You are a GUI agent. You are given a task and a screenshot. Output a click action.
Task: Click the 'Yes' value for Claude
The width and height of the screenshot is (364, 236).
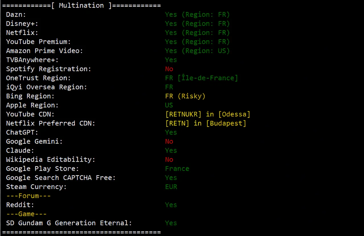click(171, 151)
